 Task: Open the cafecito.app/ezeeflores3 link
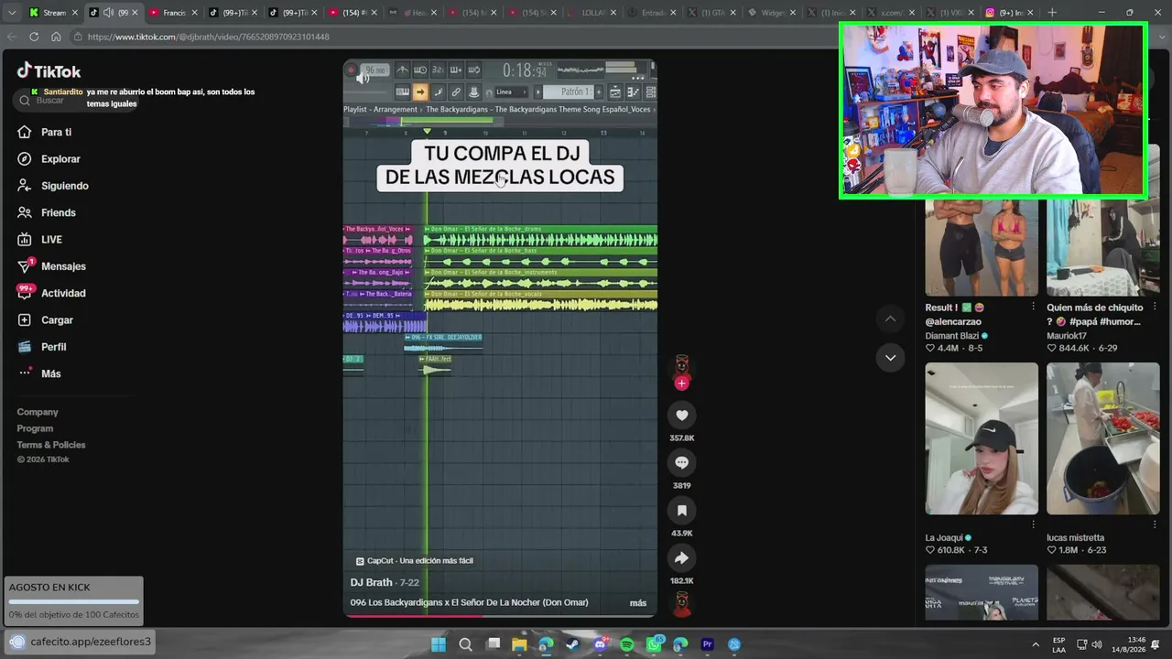coord(91,642)
